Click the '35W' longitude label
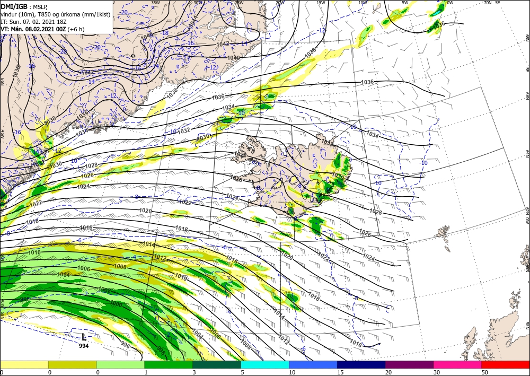This screenshot has width=530, height=376. click(155, 3)
